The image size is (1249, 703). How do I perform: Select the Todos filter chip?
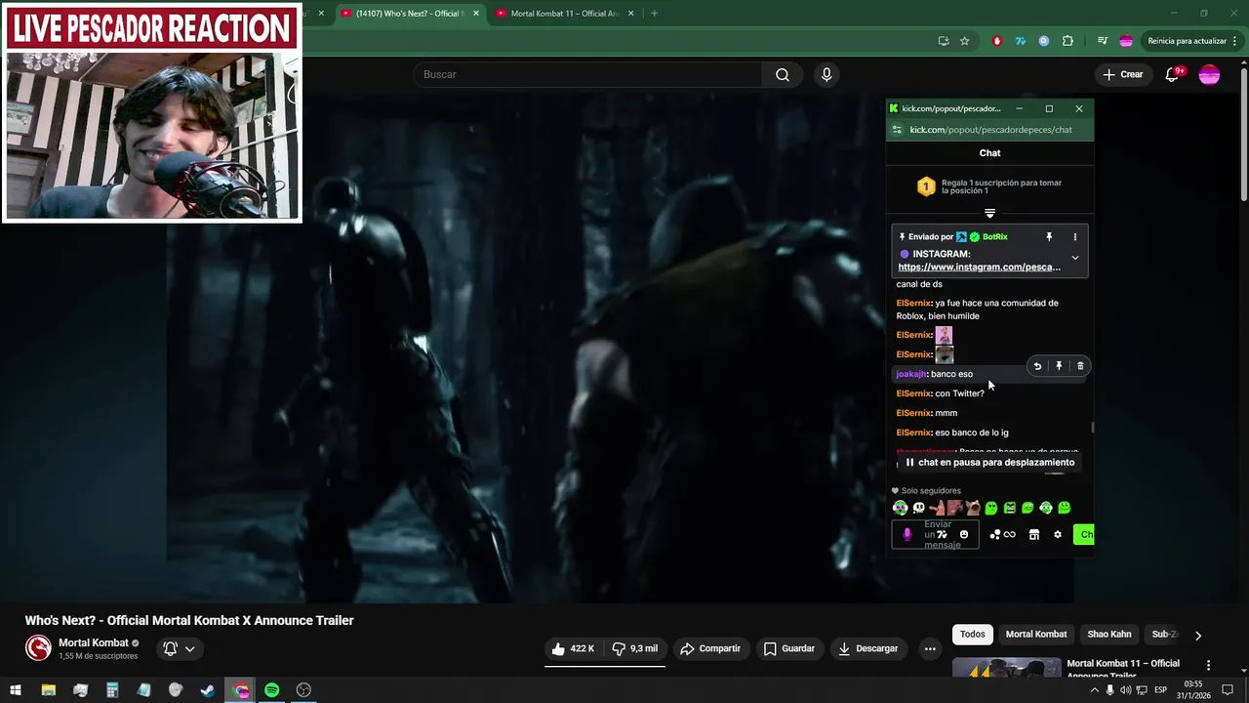(972, 635)
